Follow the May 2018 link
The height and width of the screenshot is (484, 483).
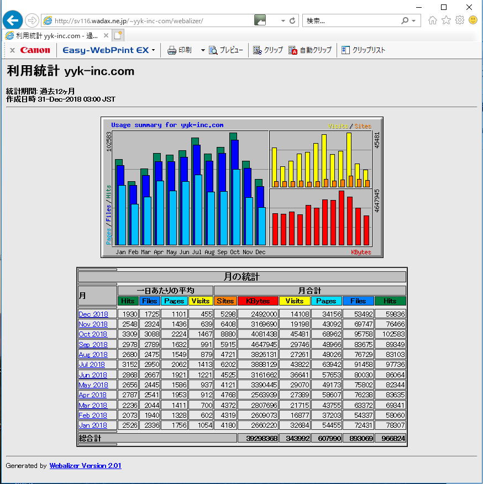pos(93,385)
